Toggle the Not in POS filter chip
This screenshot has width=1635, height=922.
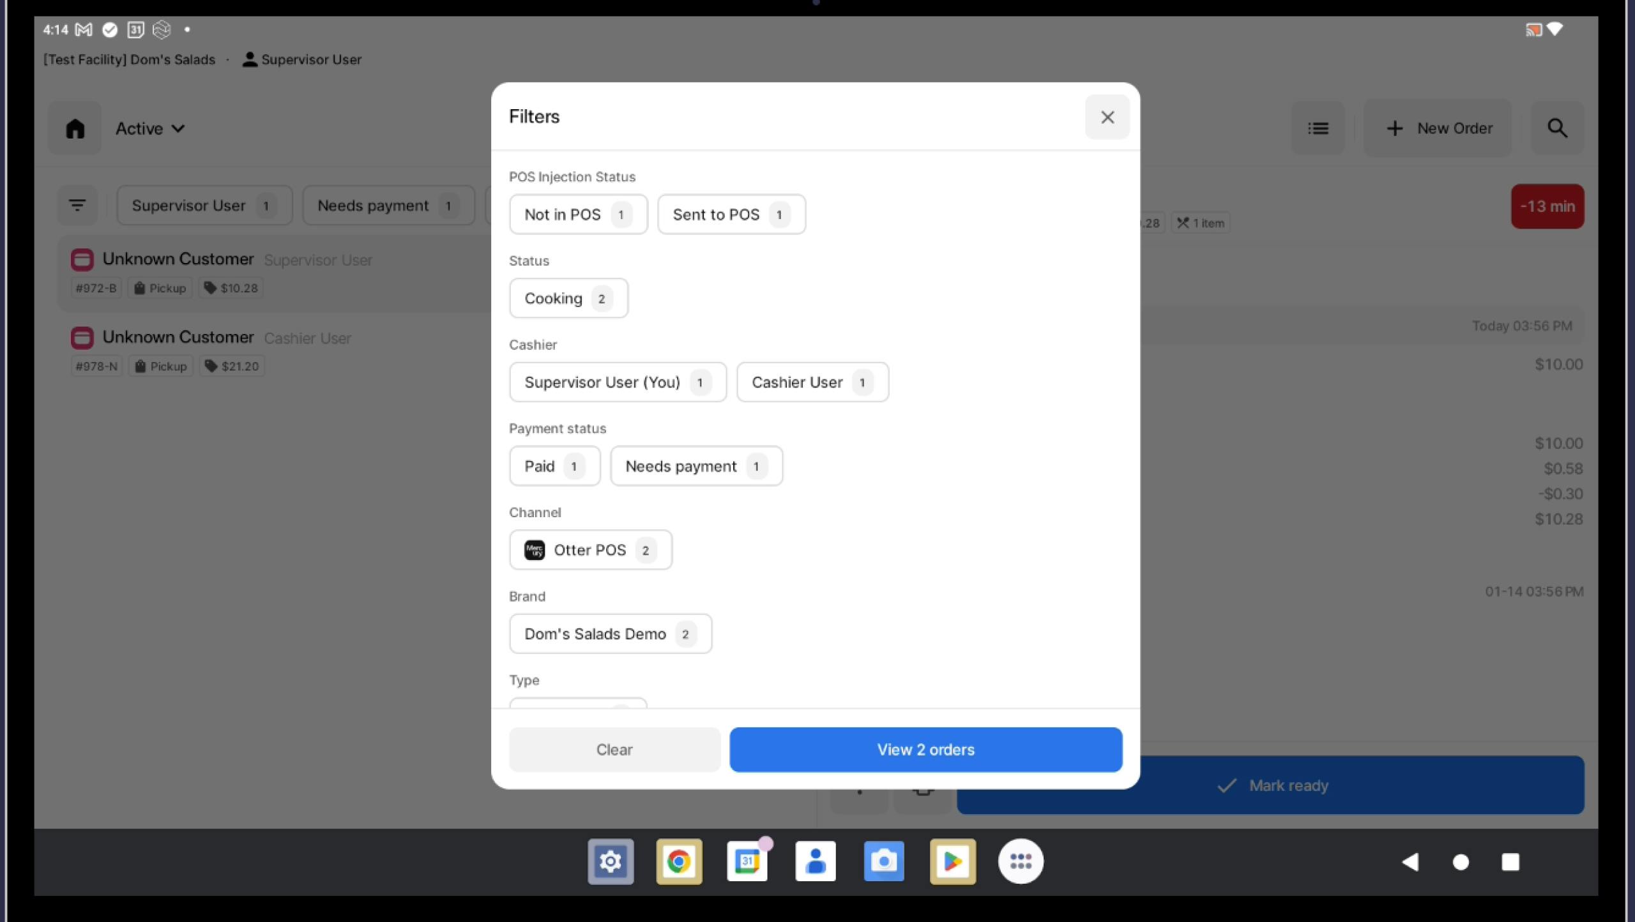coord(578,215)
